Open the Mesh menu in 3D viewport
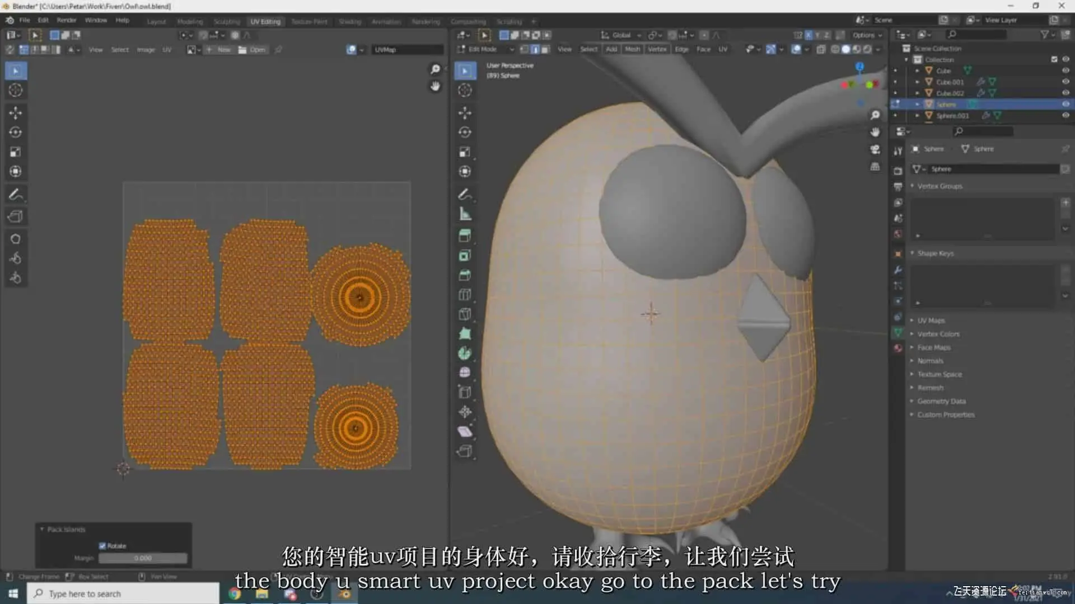The image size is (1075, 604). pos(632,49)
